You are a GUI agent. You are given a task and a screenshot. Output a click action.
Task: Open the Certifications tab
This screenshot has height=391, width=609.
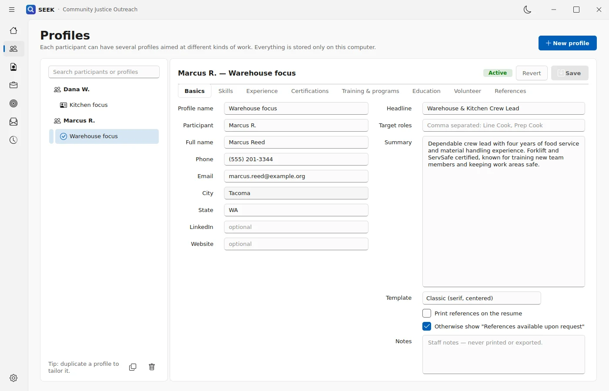point(310,91)
